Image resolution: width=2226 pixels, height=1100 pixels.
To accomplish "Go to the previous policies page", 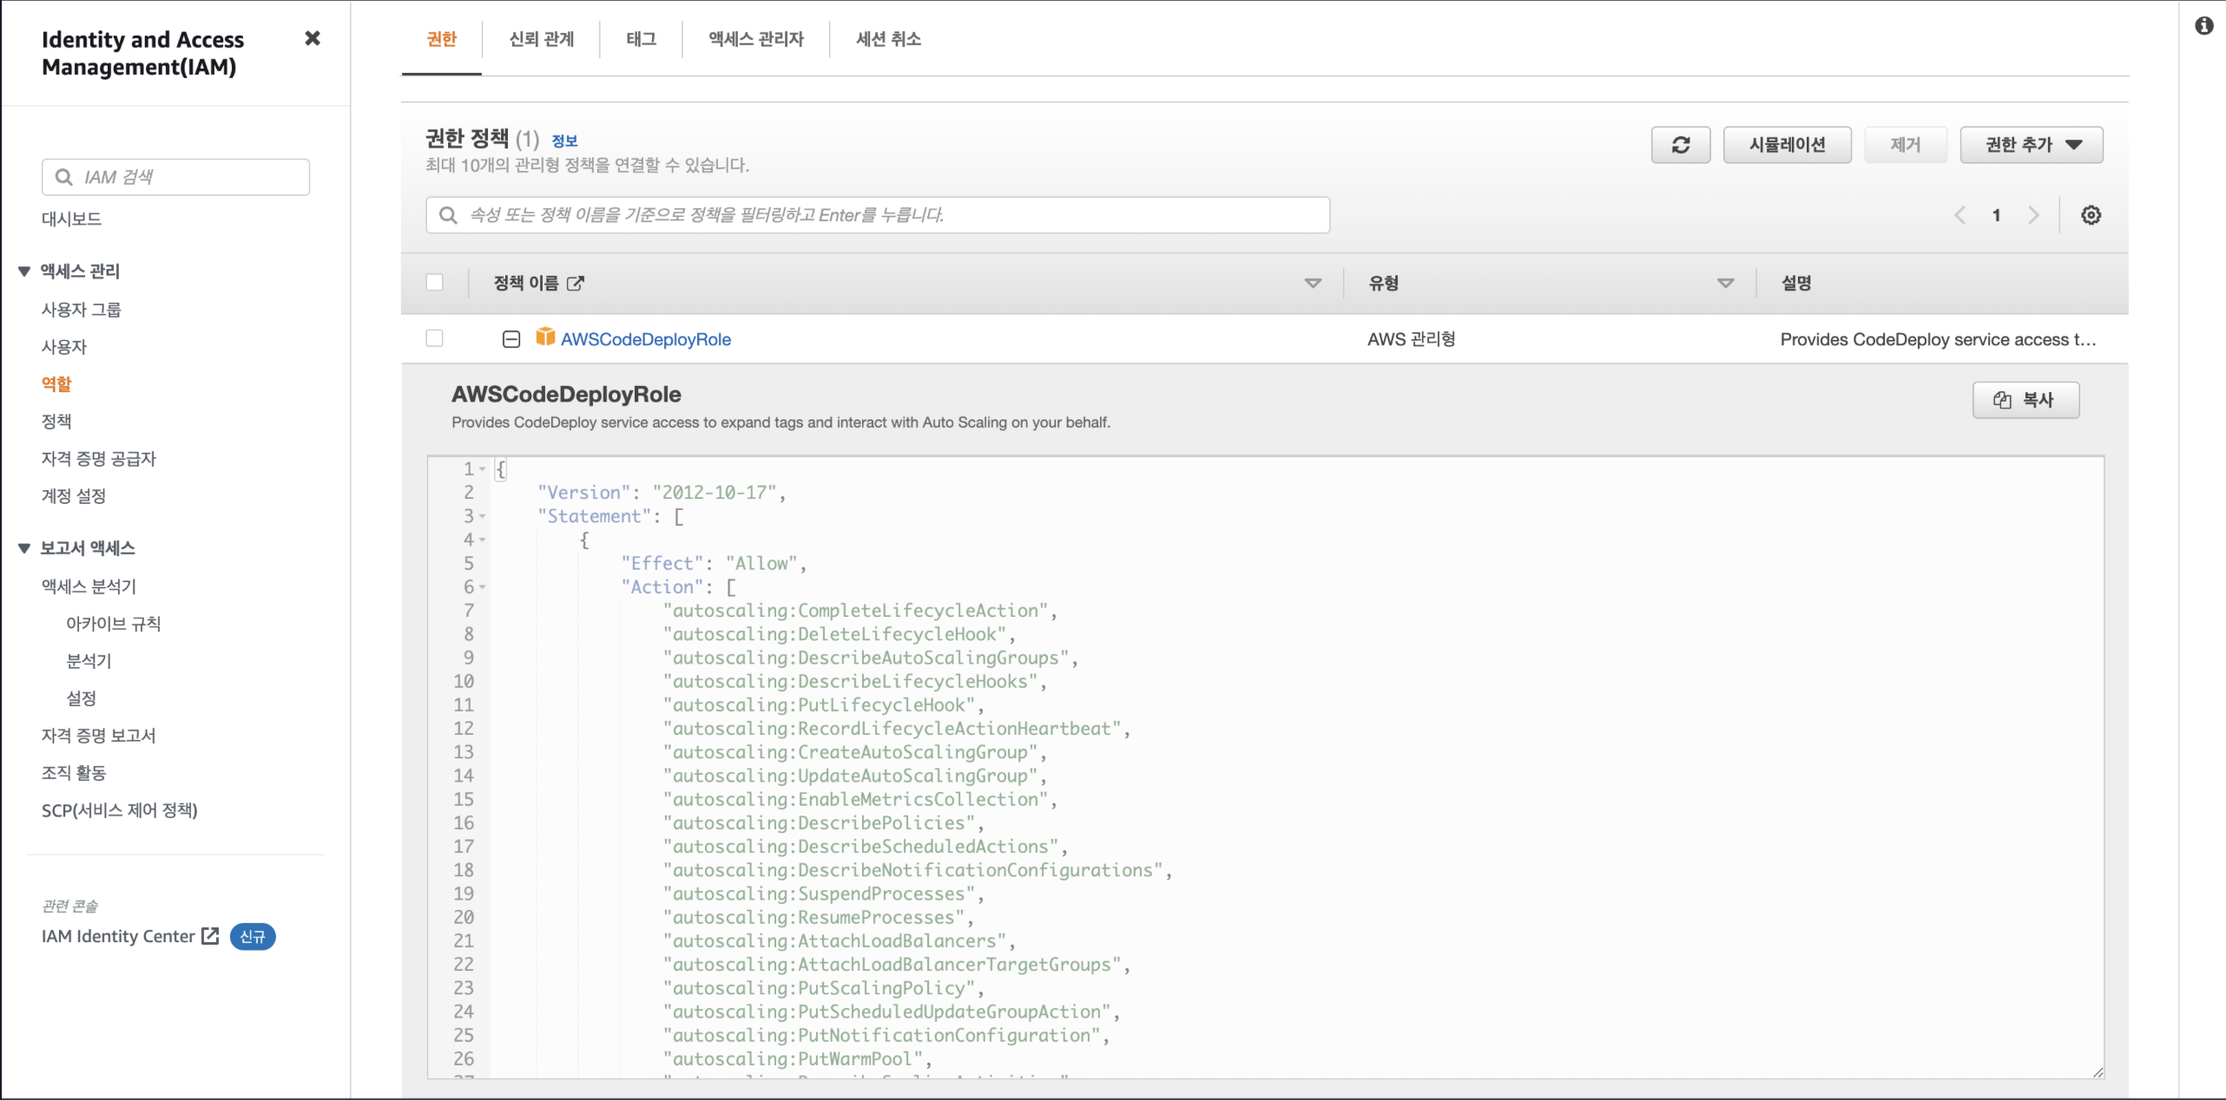I will point(1959,215).
